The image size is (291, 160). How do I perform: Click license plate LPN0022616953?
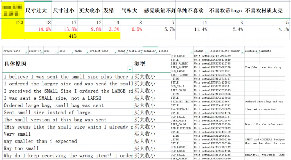219,86
